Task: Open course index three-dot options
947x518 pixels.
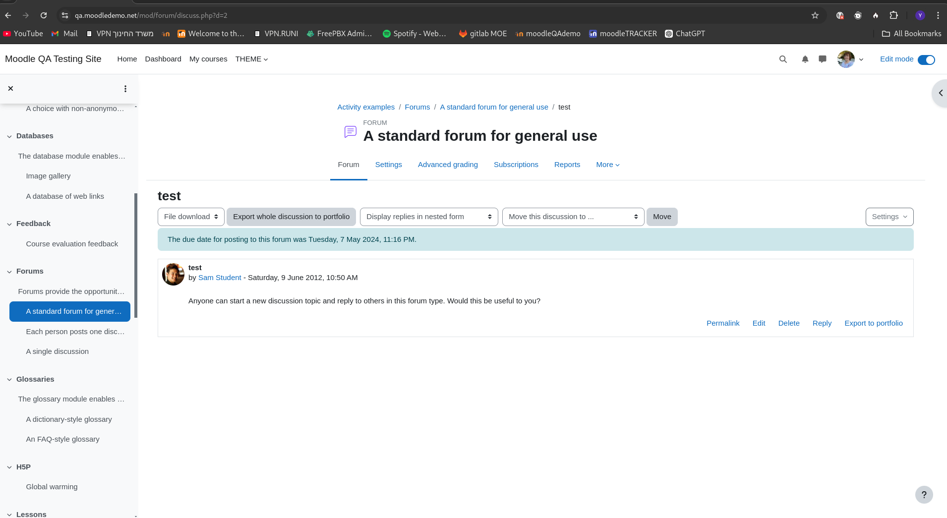Action: 125,89
